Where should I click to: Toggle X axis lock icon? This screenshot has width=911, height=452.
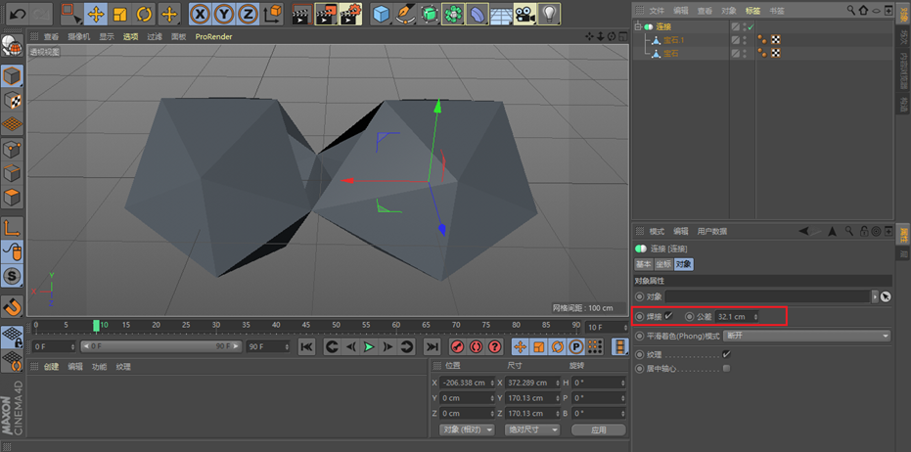tap(200, 14)
